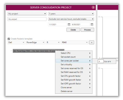Open Set socket count submenu
The image size is (123, 100).
[74, 57]
